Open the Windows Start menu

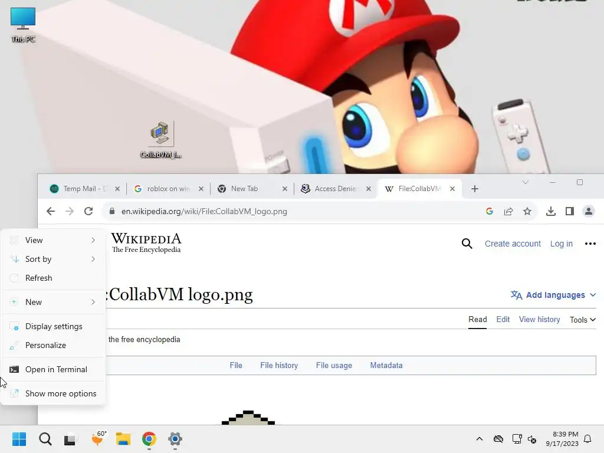tap(19, 439)
